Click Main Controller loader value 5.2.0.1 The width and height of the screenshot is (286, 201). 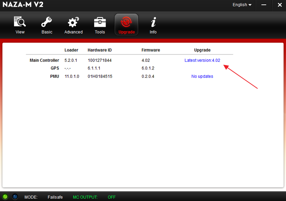click(71, 60)
